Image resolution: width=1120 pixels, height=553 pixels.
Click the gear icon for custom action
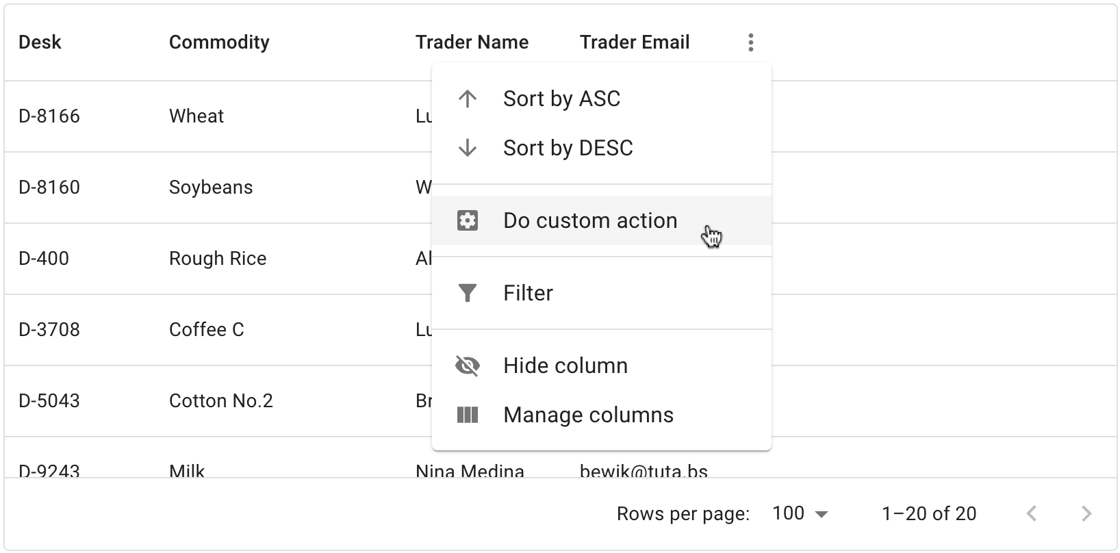coord(468,220)
